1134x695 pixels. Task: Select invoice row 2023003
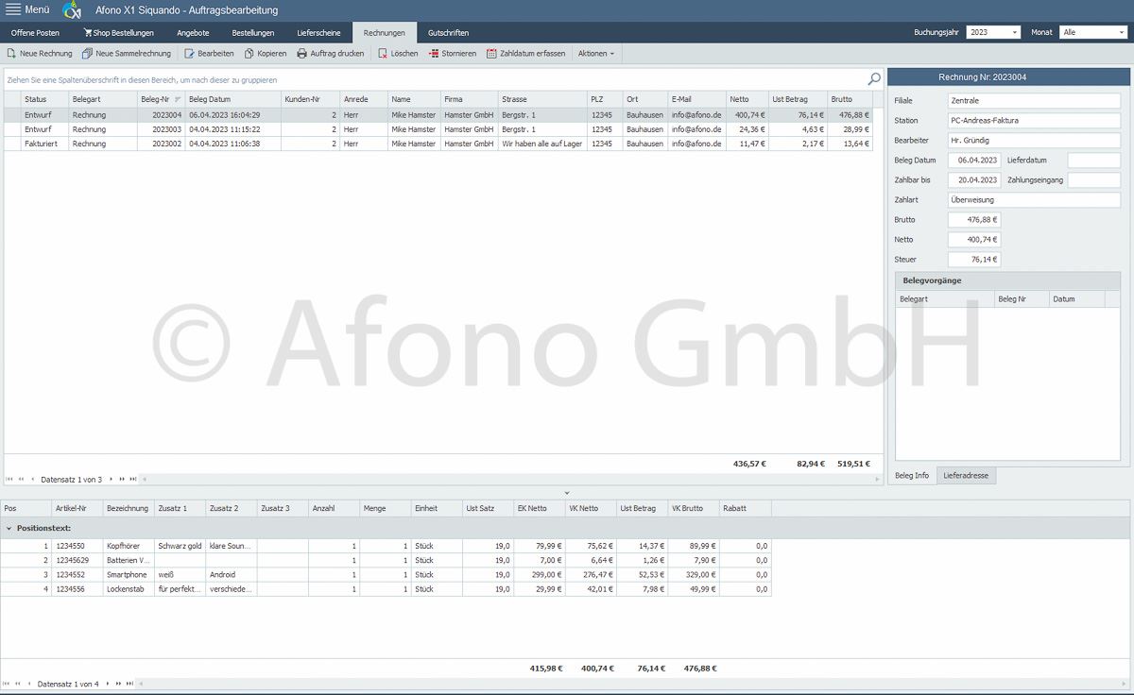click(x=439, y=129)
